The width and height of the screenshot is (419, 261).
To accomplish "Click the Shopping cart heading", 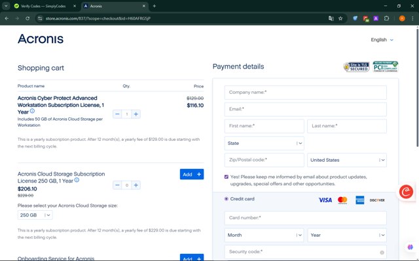I will [41, 68].
